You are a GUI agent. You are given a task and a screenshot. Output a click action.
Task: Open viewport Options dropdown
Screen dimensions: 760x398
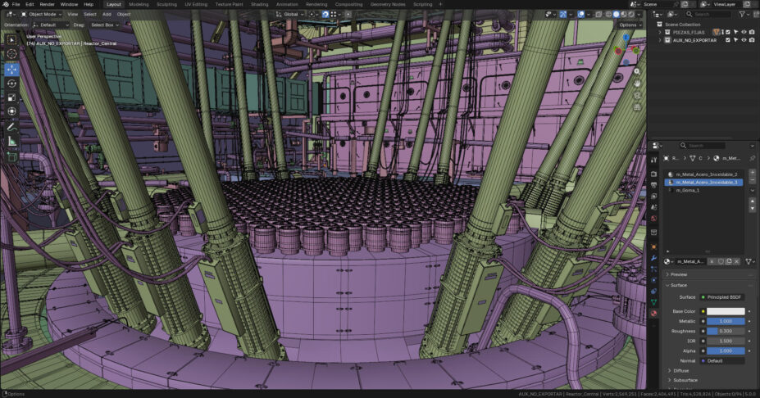[x=630, y=25]
